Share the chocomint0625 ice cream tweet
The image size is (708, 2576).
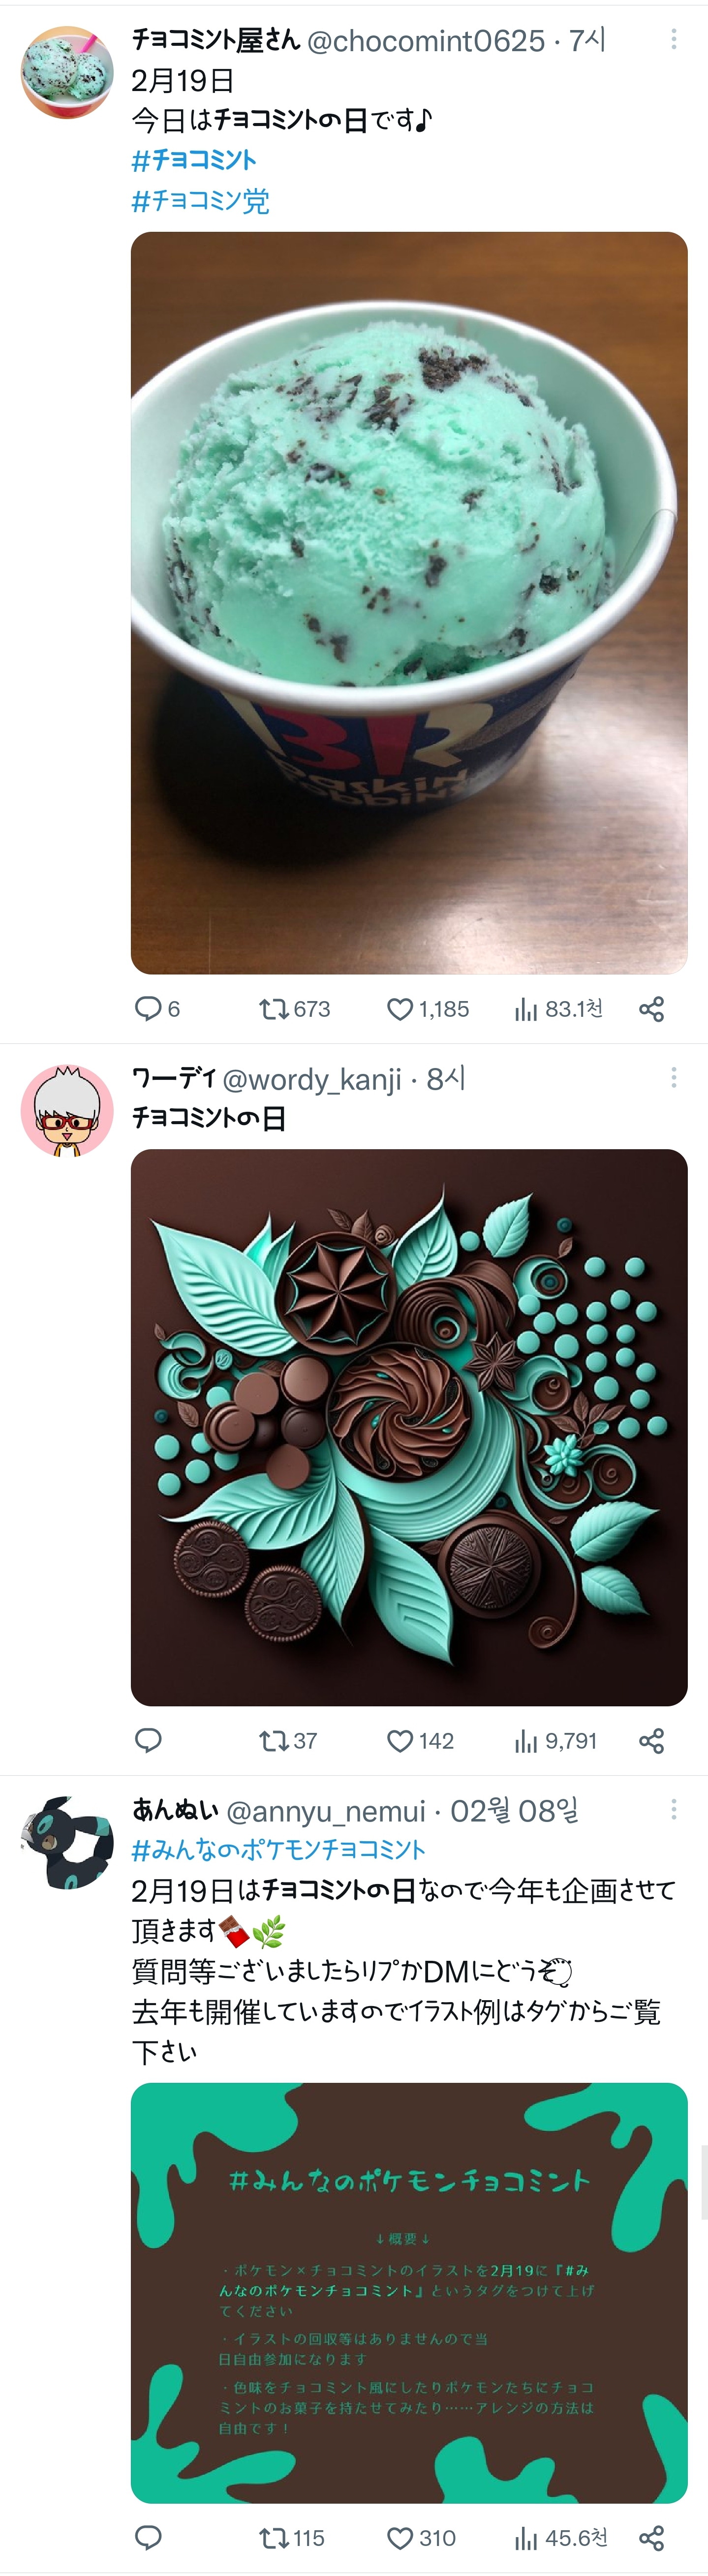[x=651, y=1008]
